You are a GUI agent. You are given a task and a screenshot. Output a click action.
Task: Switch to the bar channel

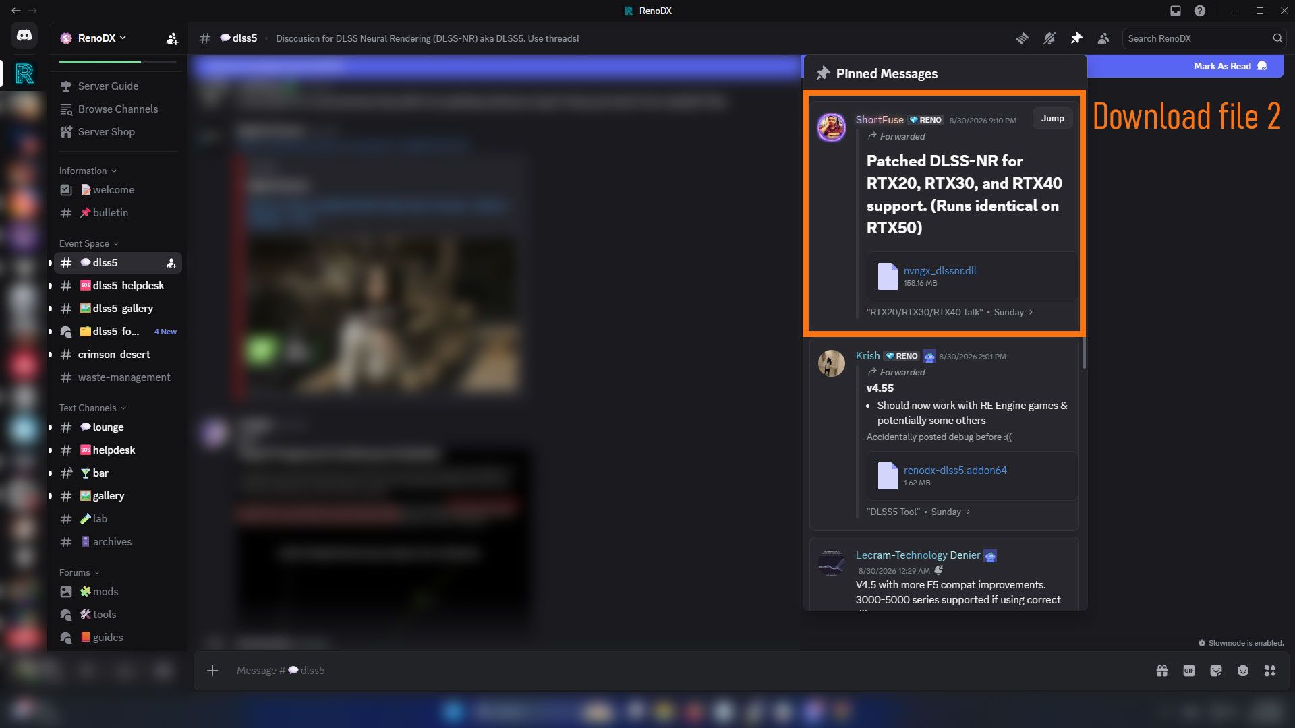coord(118,473)
